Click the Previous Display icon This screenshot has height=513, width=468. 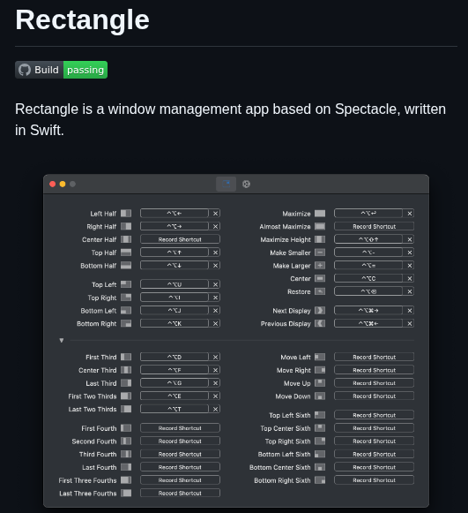[320, 323]
